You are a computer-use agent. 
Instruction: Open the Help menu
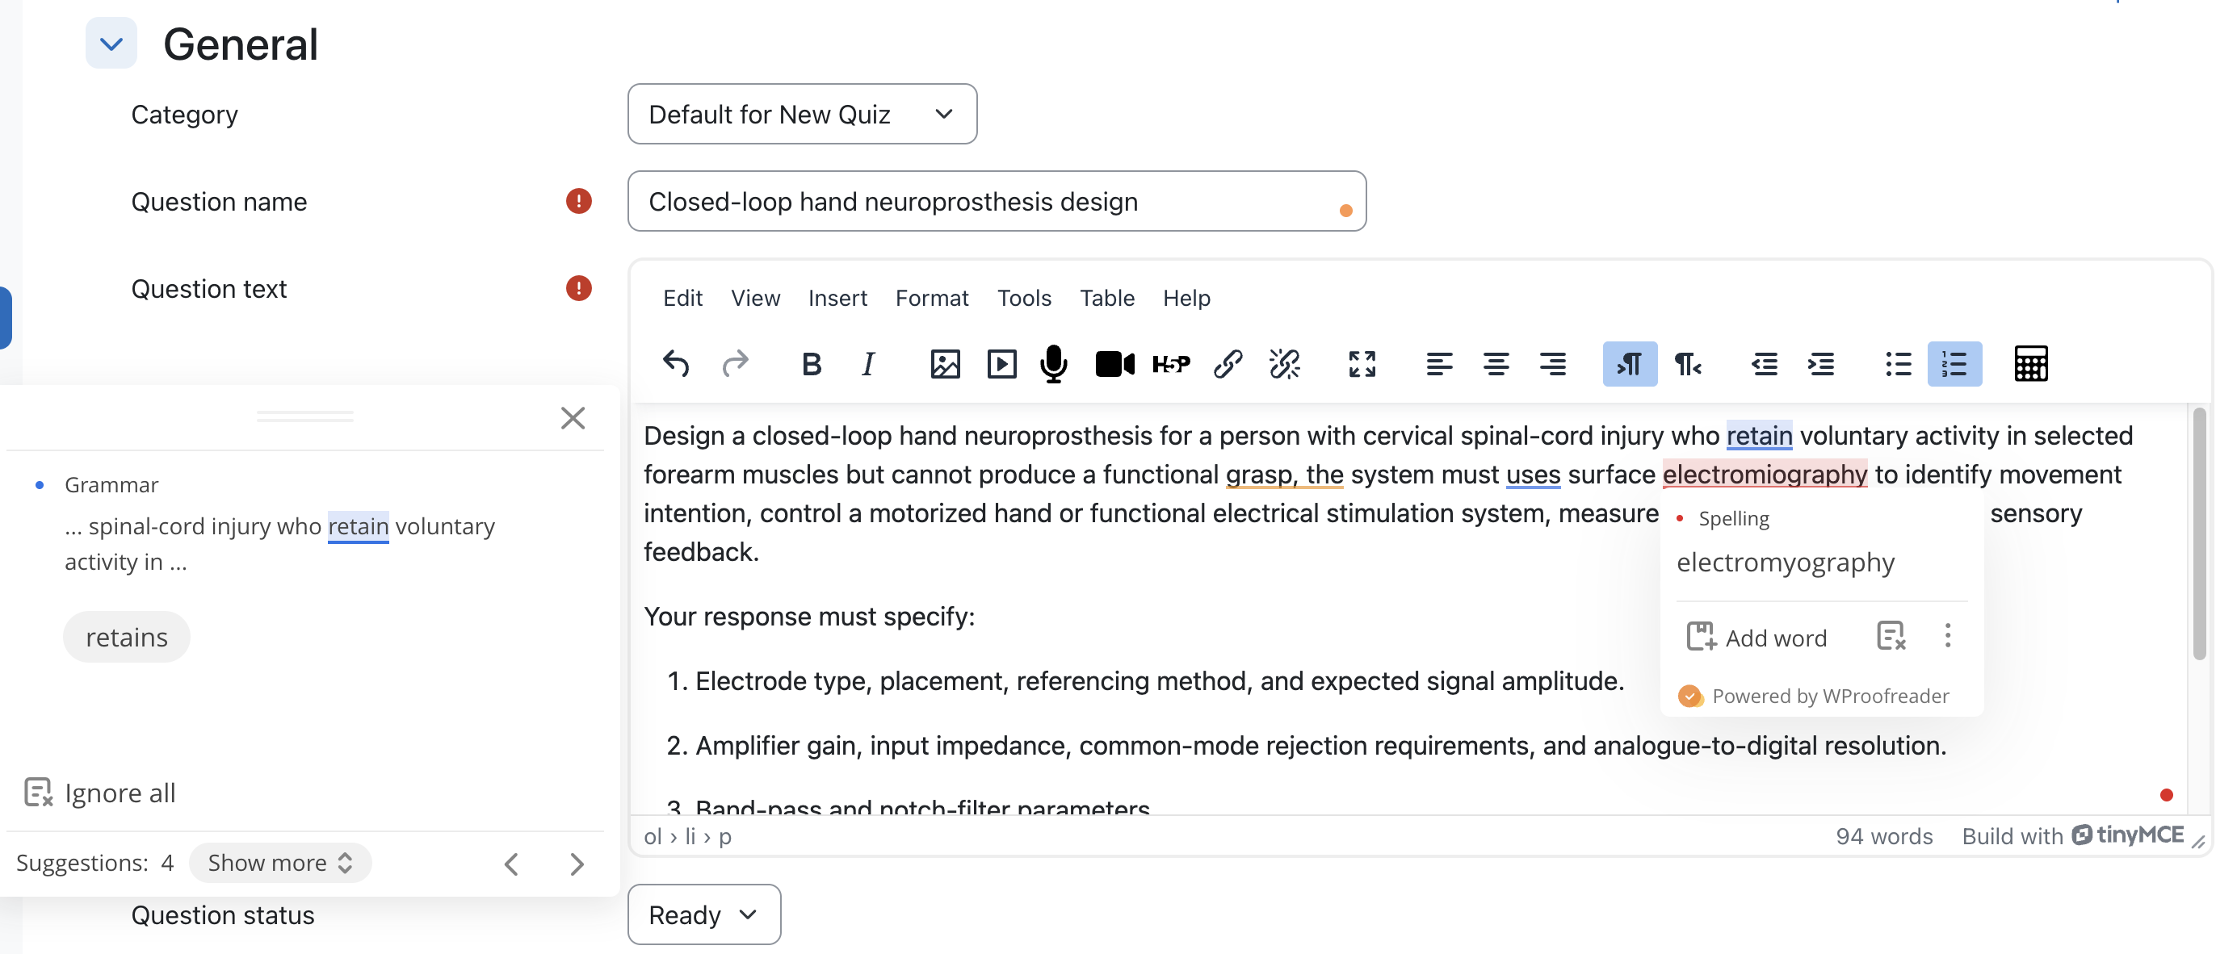[1186, 298]
